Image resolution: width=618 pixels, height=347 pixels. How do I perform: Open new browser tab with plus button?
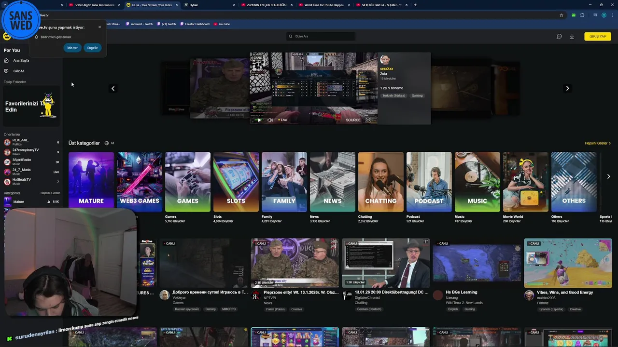tap(415, 5)
